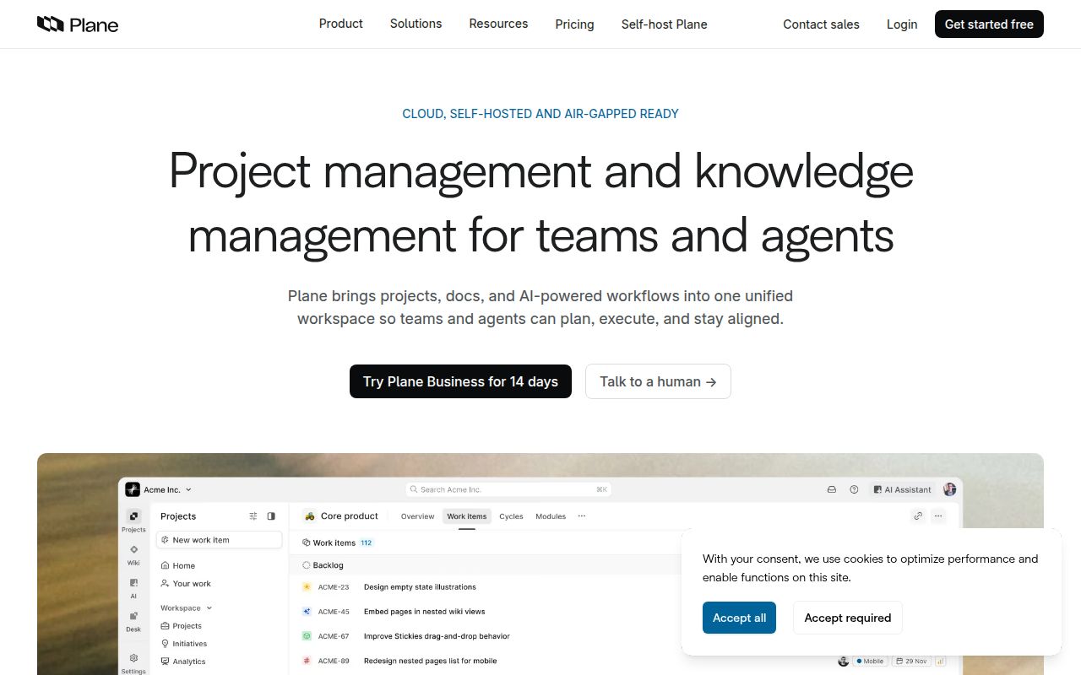Collapse the Workspace section chevron
The height and width of the screenshot is (675, 1081).
[209, 608]
